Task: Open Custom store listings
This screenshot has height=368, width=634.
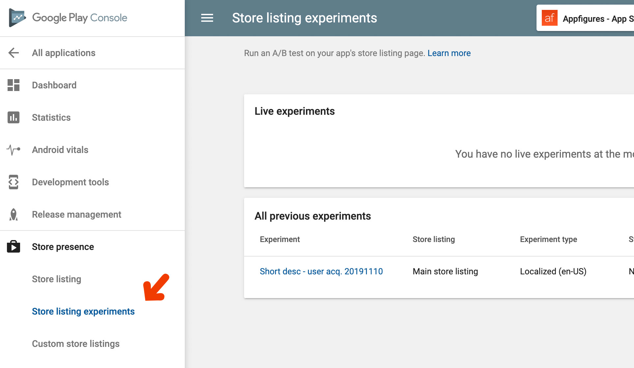Action: coord(75,344)
